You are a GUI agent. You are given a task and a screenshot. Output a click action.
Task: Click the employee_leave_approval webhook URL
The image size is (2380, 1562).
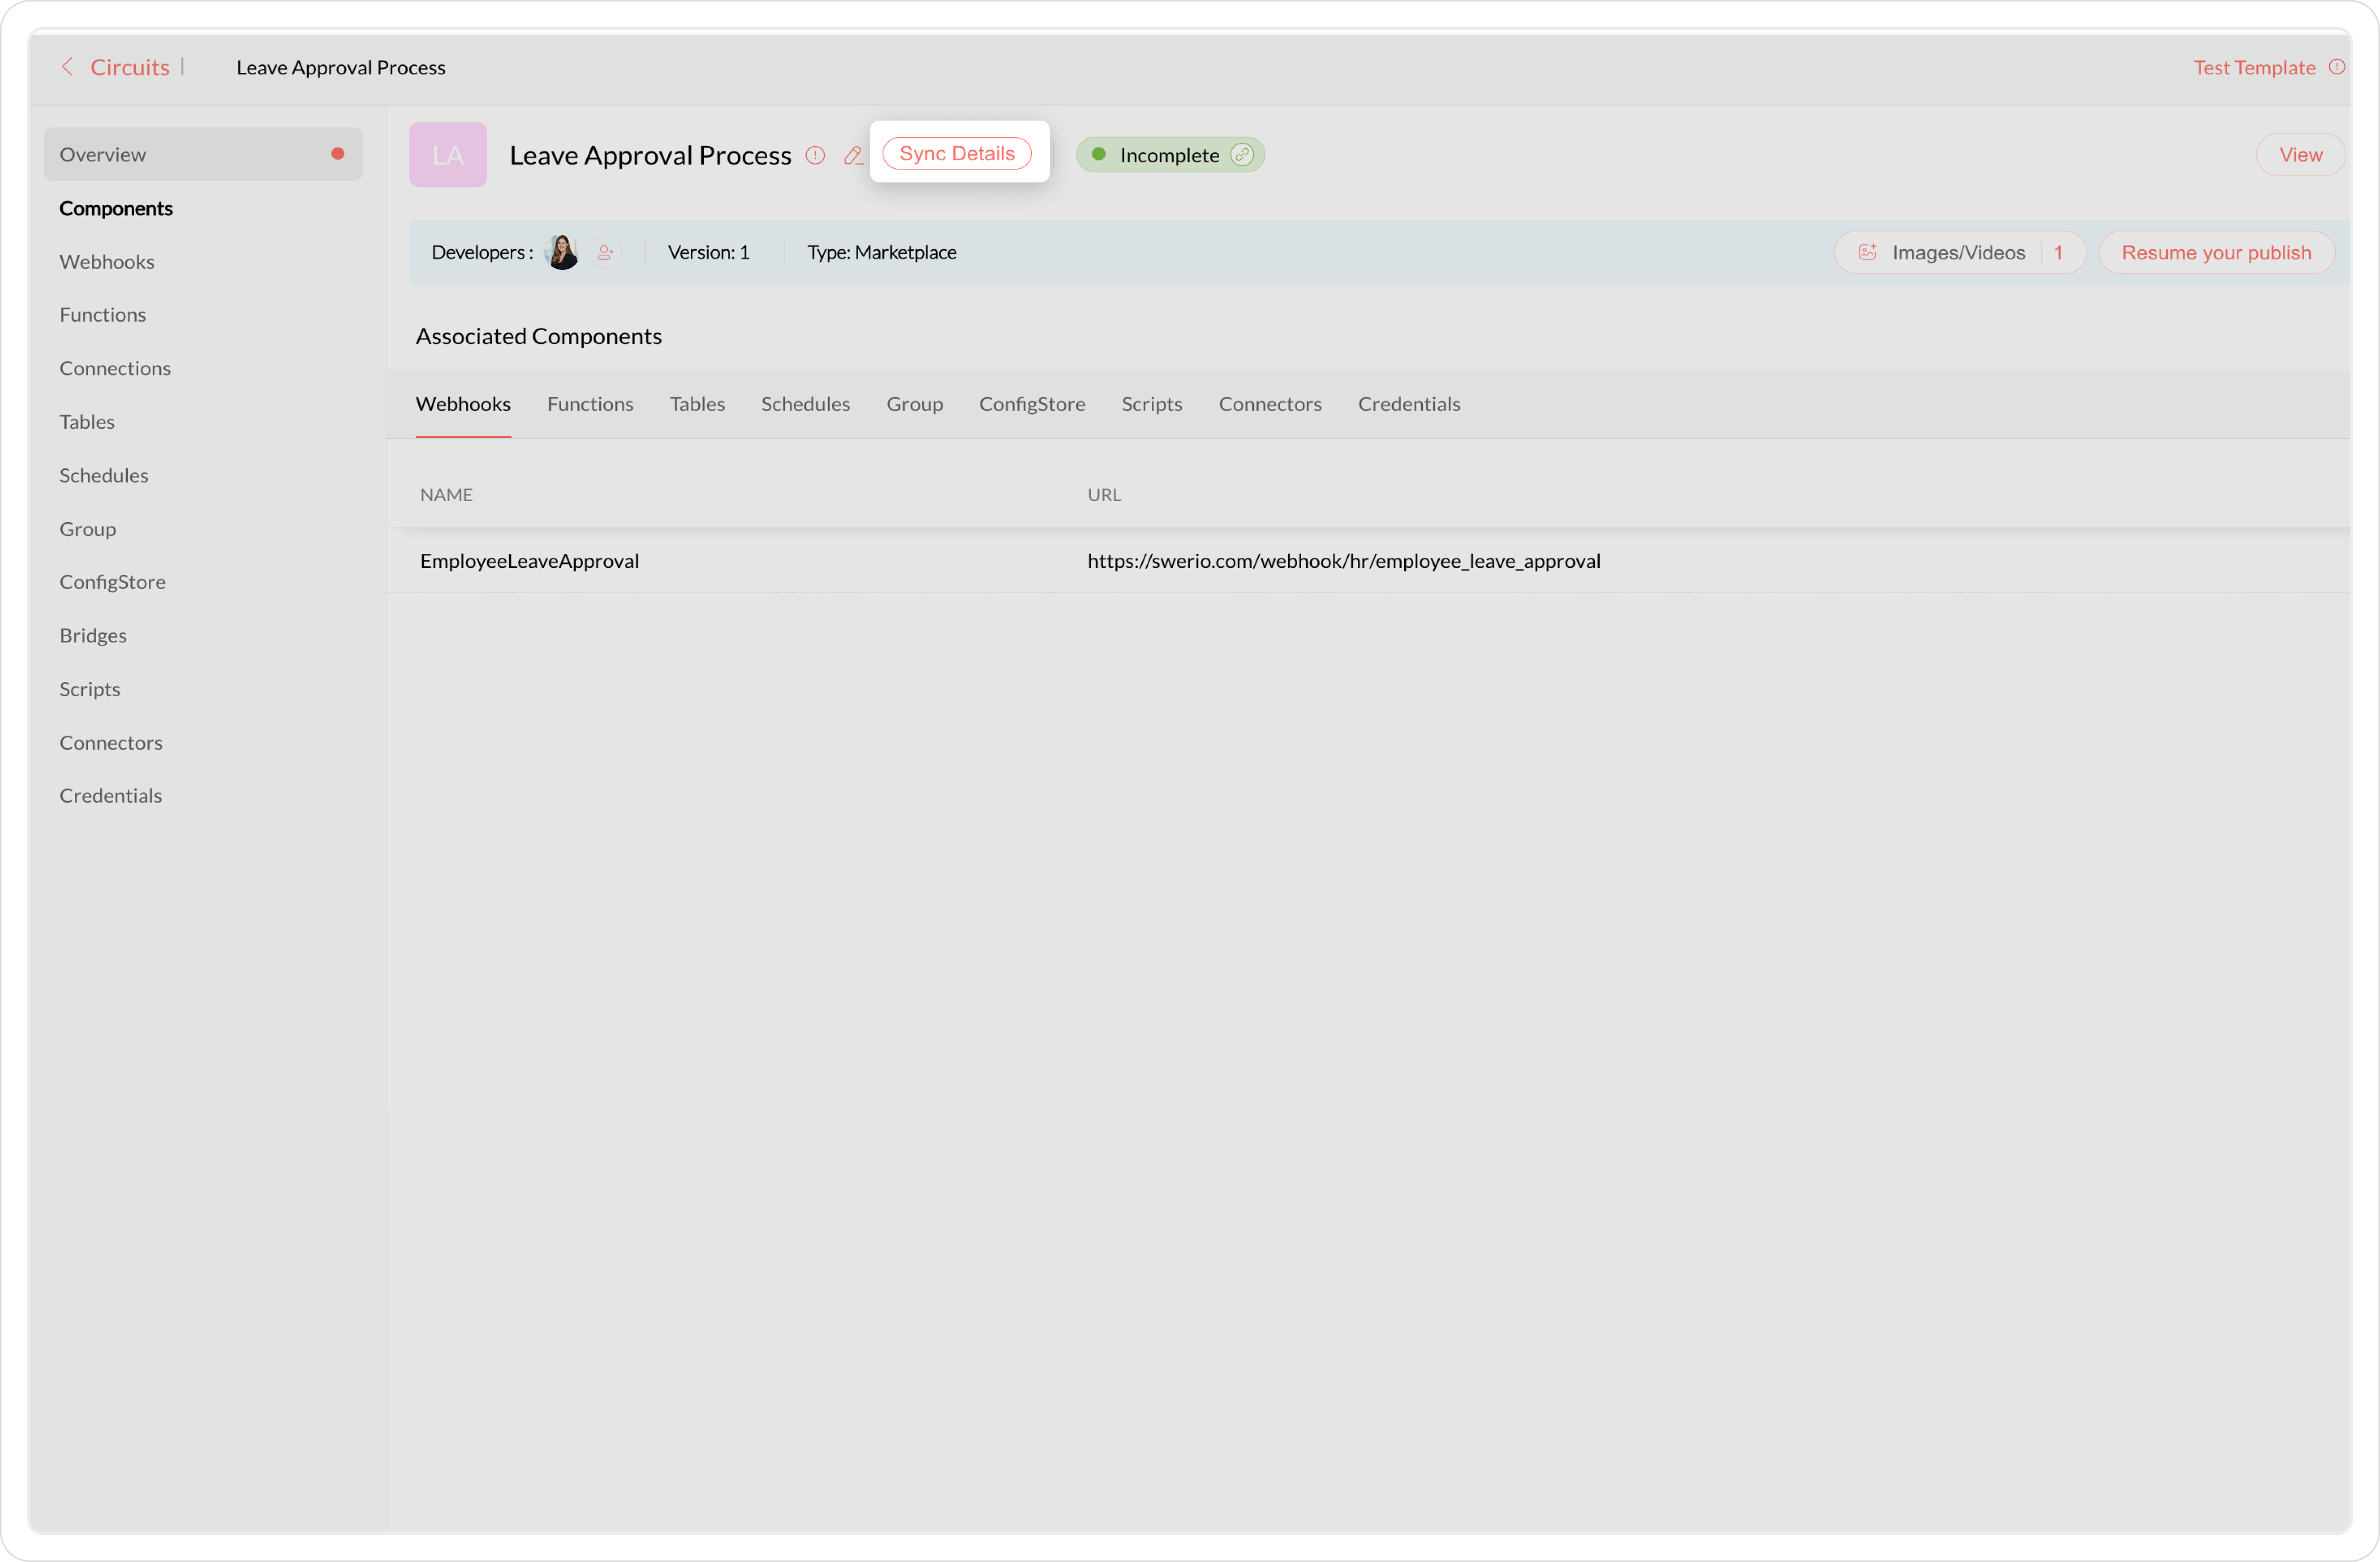coord(1343,561)
